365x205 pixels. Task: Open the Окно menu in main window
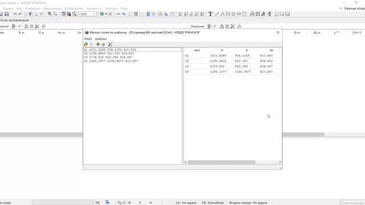[x=124, y=9]
